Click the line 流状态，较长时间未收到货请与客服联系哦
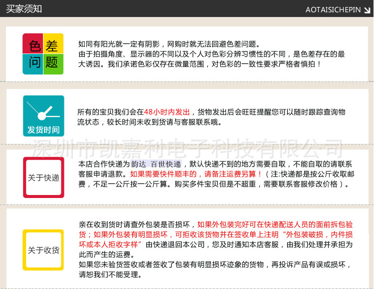This screenshot has width=374, height=289. tap(150, 122)
